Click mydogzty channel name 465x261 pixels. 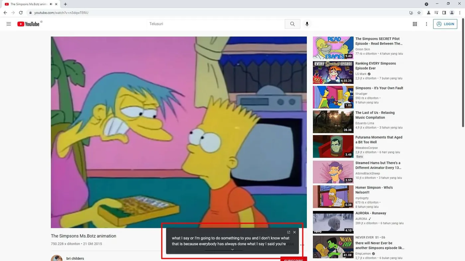coord(362,198)
